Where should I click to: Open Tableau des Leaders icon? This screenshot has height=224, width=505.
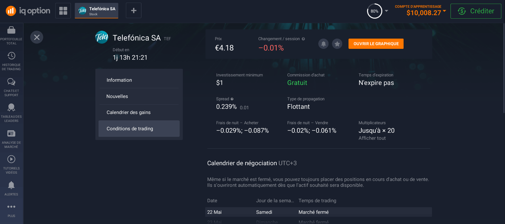[x=11, y=113]
